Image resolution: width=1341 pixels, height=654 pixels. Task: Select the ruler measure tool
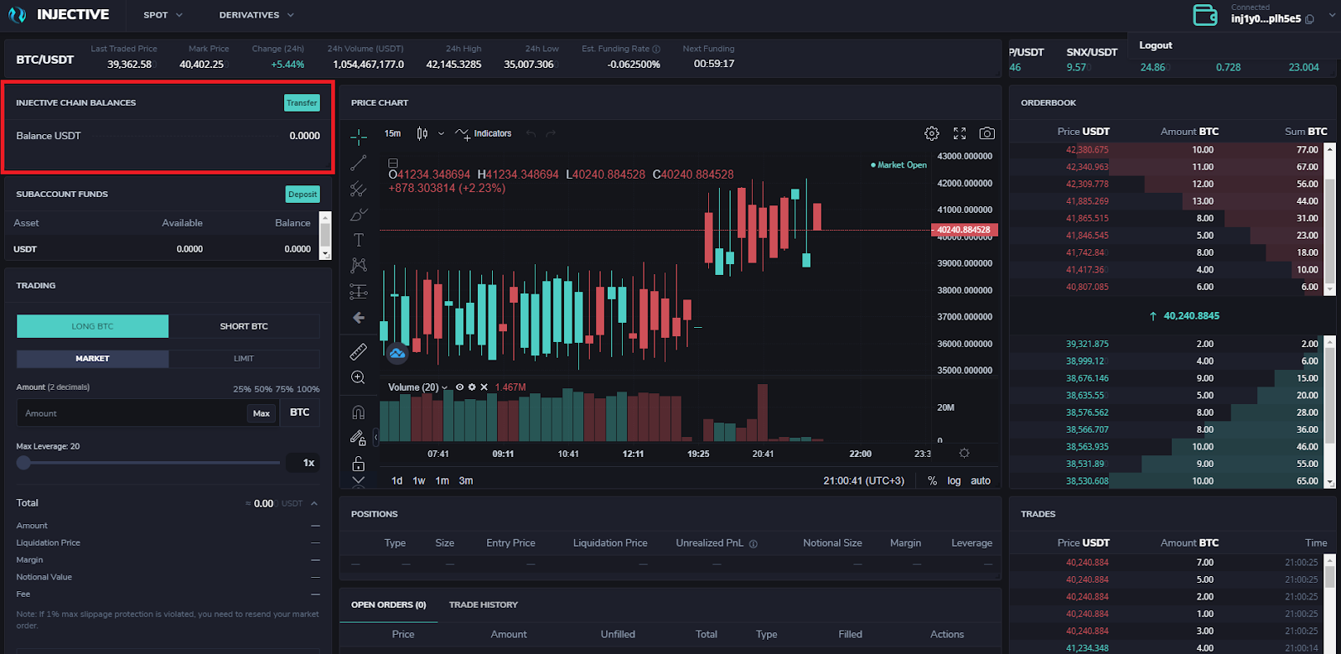[359, 351]
